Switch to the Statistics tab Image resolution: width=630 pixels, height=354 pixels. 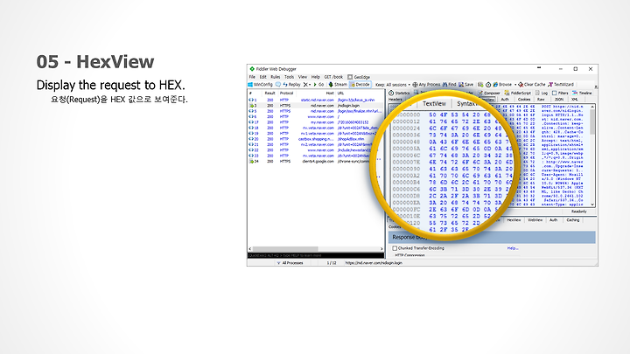pyautogui.click(x=399, y=94)
